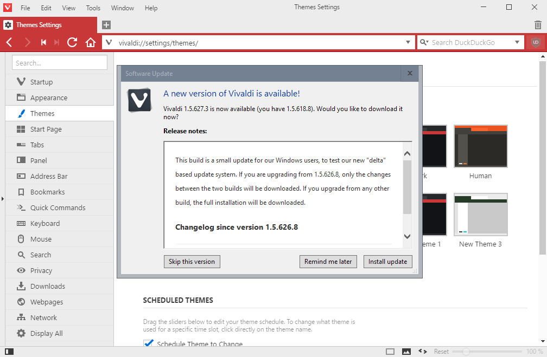Image resolution: width=547 pixels, height=357 pixels.
Task: Open the Keyboard settings section
Action: pyautogui.click(x=59, y=223)
